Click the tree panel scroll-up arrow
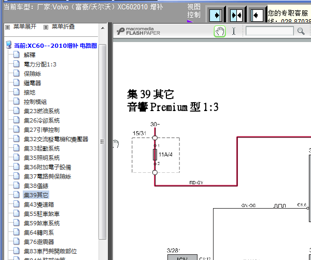The height and width of the screenshot is (260, 311). pyautogui.click(x=103, y=28)
